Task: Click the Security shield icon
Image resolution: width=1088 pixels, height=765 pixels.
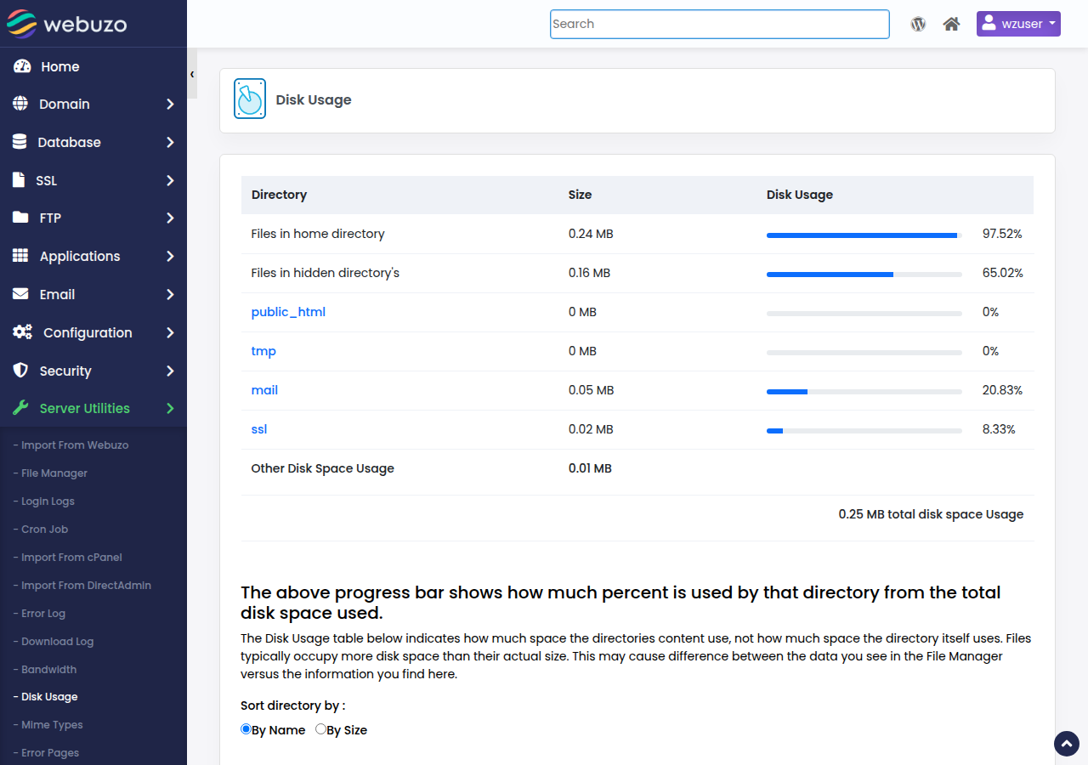Action: click(20, 371)
